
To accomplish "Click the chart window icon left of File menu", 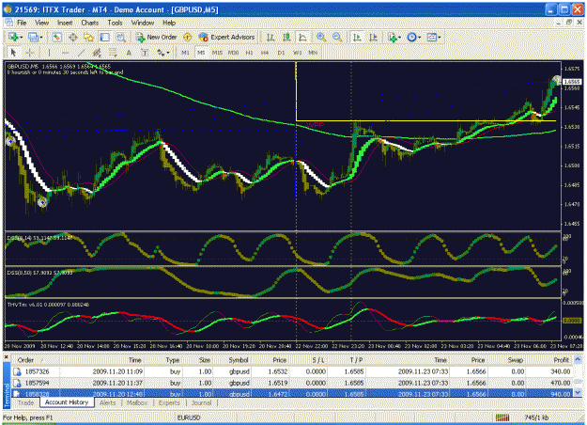I will [9, 23].
